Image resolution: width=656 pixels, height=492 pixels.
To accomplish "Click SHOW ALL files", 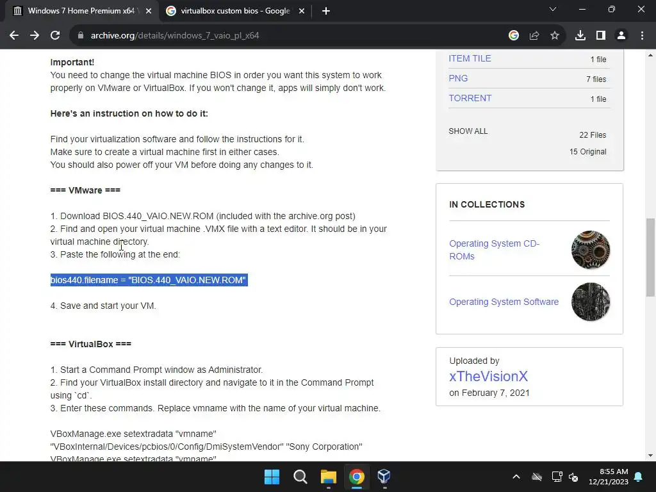I will (468, 131).
